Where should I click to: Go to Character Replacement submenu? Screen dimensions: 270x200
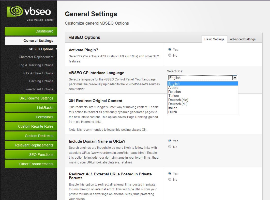36,57
